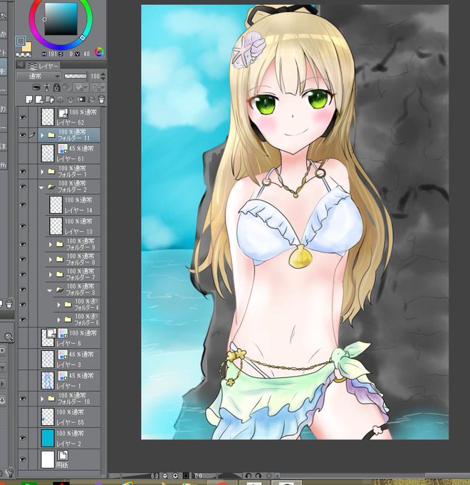Select the レイヤー 3 row at 46%
Viewport: 470px width, 485px height.
pos(69,359)
